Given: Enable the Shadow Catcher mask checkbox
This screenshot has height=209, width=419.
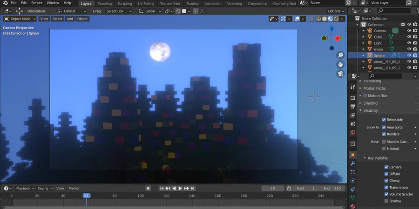Looking at the screenshot, I should [x=384, y=142].
